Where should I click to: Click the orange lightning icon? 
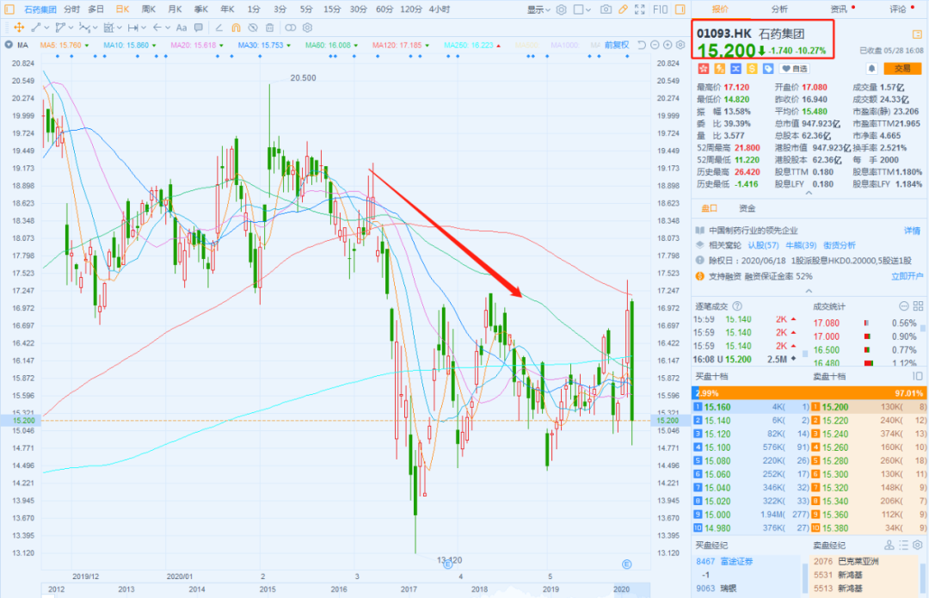pos(719,69)
